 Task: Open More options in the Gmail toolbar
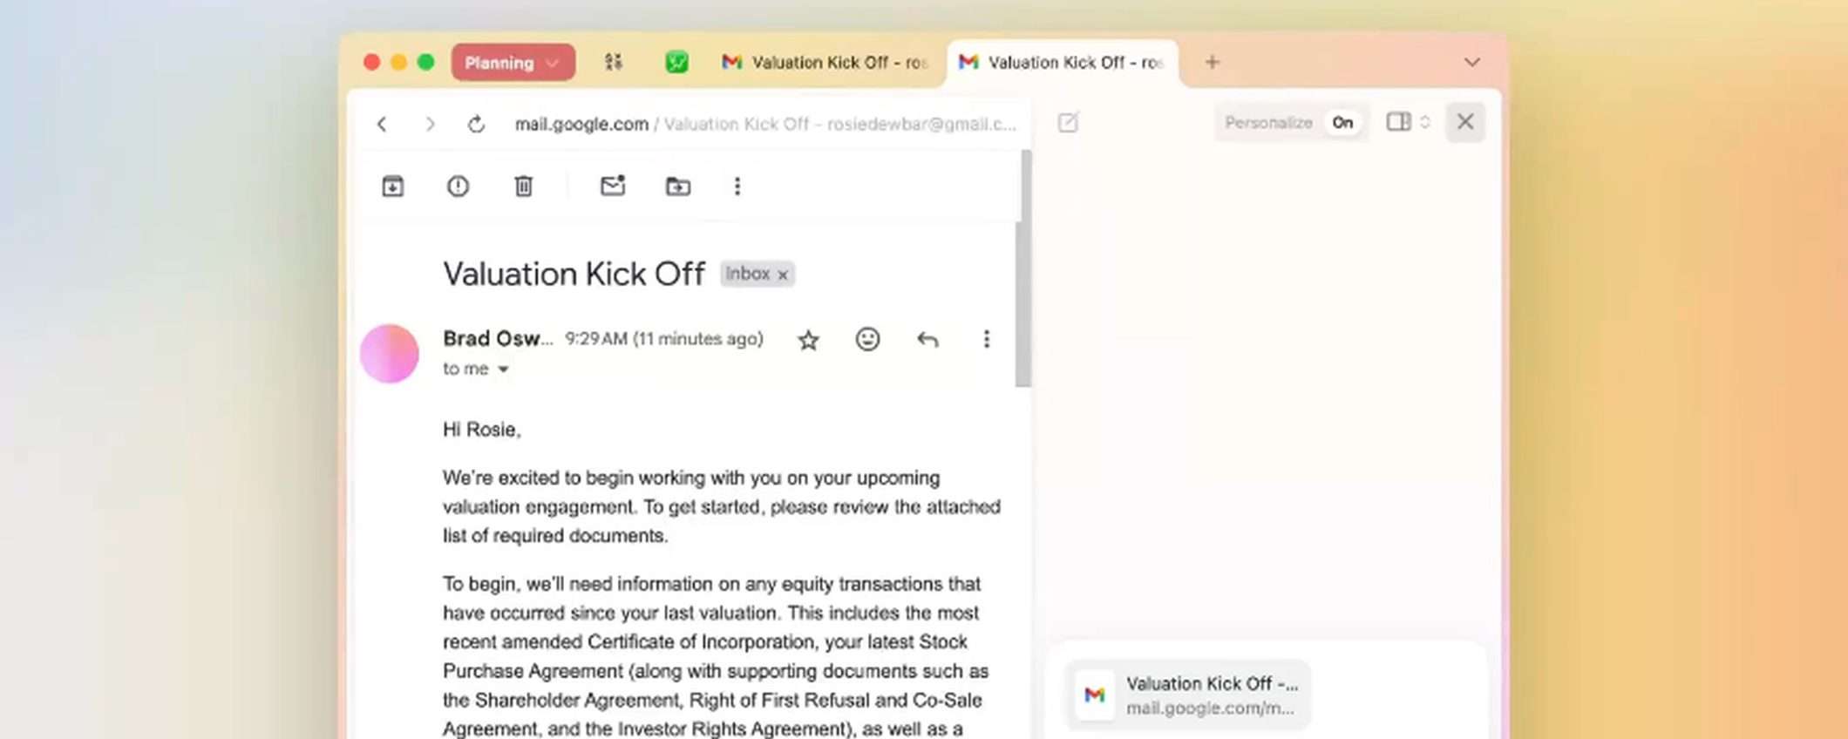(737, 186)
